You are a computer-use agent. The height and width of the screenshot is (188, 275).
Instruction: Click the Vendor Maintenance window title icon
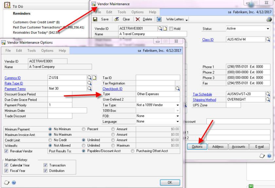(94, 4)
